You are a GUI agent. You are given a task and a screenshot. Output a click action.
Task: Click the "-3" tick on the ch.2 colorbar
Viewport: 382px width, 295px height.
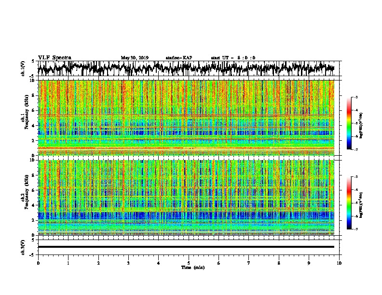click(x=356, y=177)
